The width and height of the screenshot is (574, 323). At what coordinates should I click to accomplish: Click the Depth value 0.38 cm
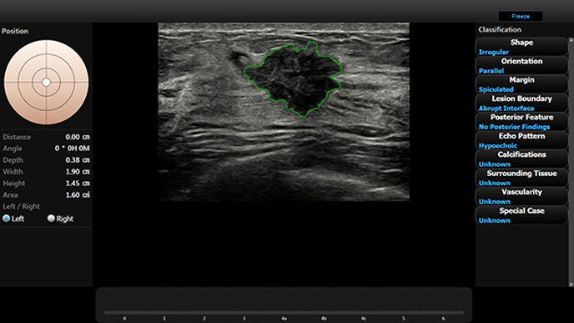(x=78, y=160)
